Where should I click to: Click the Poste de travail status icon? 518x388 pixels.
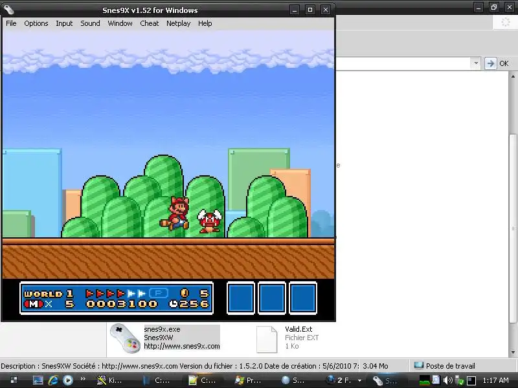point(419,365)
